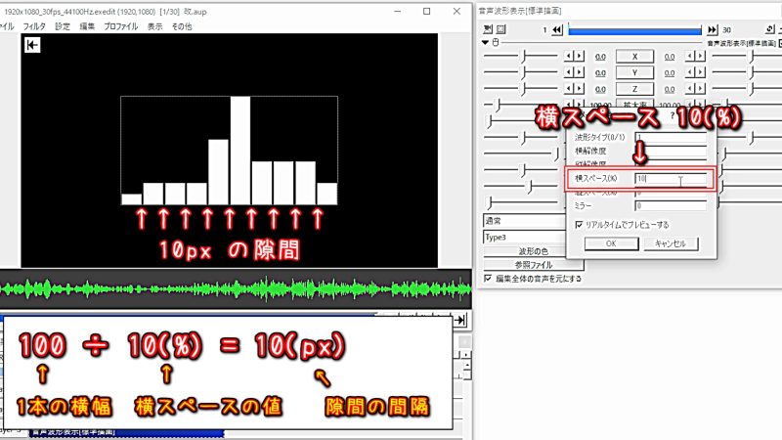Image resolution: width=782 pixels, height=440 pixels.
Task: Open the 設定 menu
Action: (x=63, y=26)
